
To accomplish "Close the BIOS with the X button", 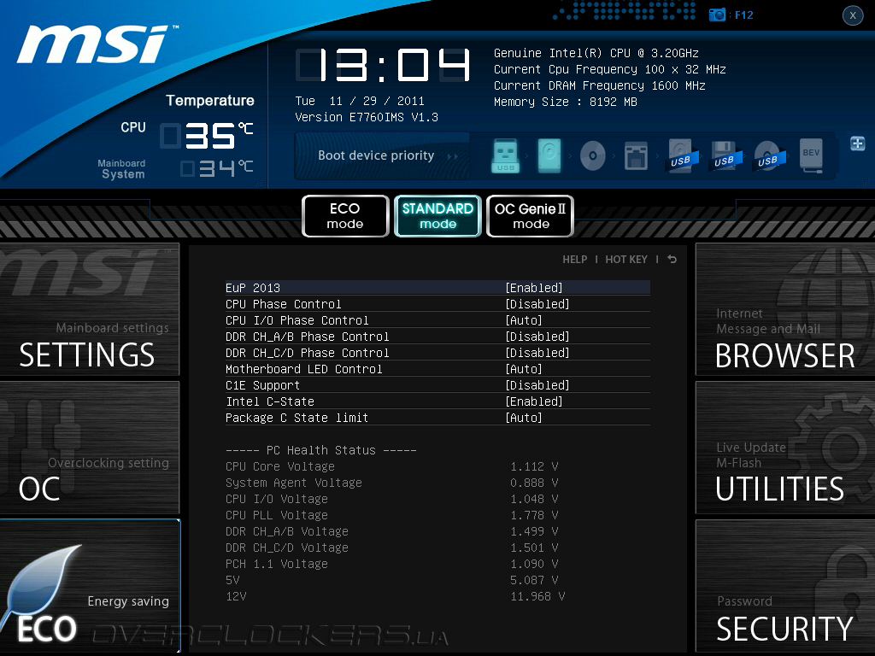I will pos(853,15).
